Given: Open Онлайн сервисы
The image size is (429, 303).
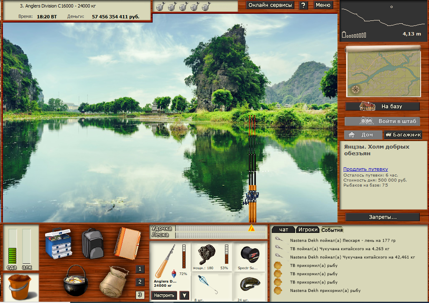Looking at the screenshot, I should [270, 5].
